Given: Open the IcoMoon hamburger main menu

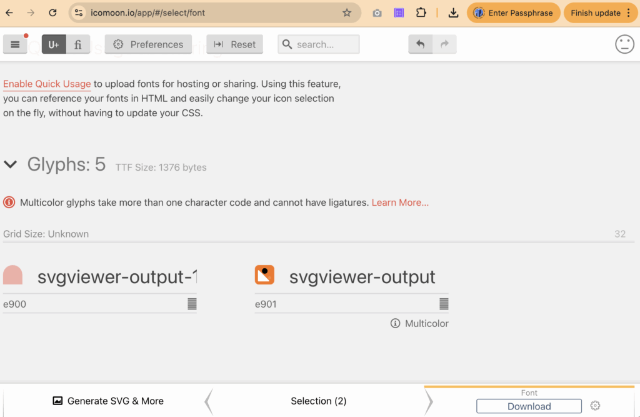Looking at the screenshot, I should click(x=15, y=44).
